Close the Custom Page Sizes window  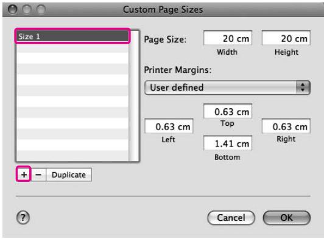(x=12, y=9)
